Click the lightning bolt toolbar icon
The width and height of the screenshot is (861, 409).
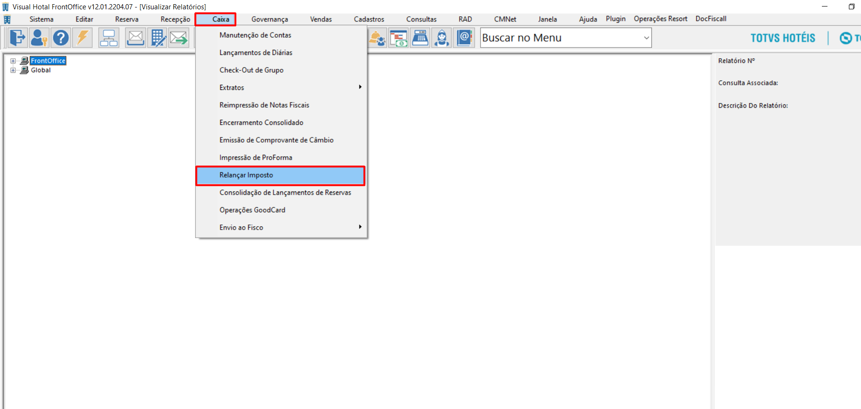pos(82,38)
